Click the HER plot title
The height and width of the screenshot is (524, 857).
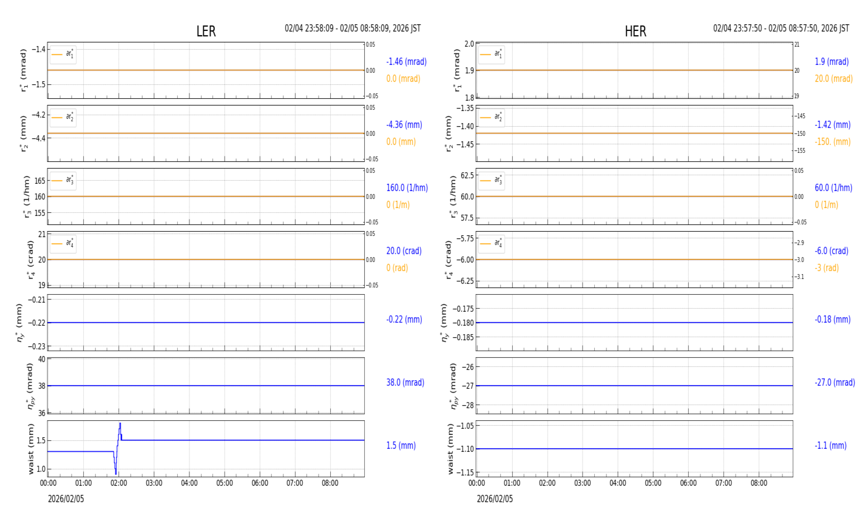(635, 32)
